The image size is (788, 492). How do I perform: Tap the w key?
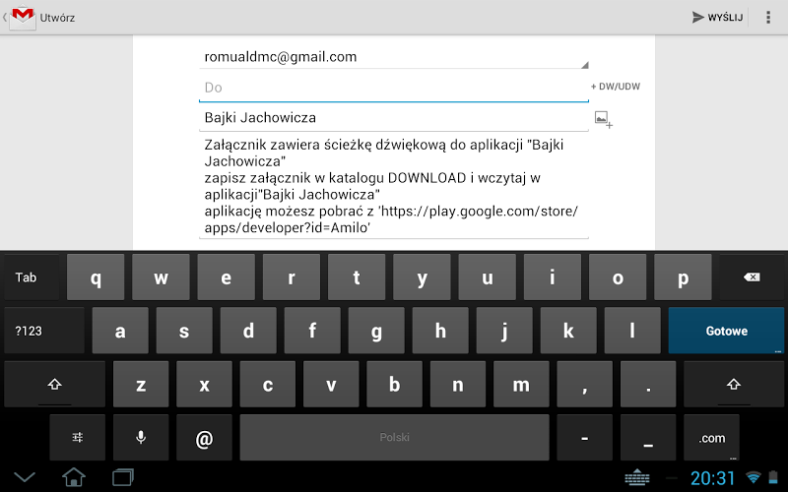tap(161, 277)
